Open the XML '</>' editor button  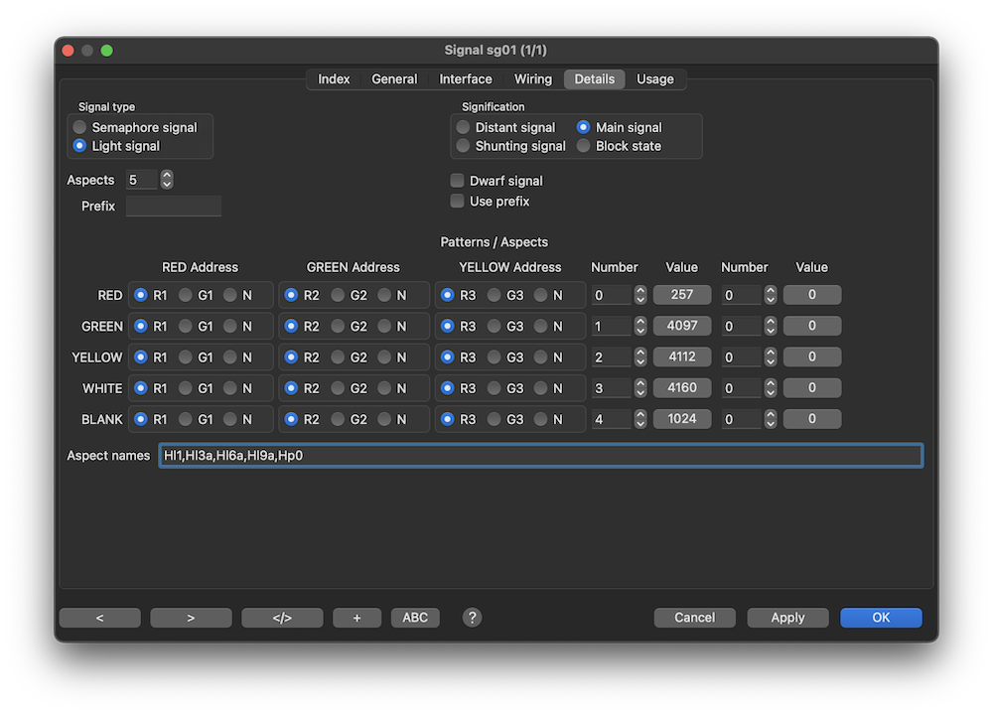click(x=282, y=618)
